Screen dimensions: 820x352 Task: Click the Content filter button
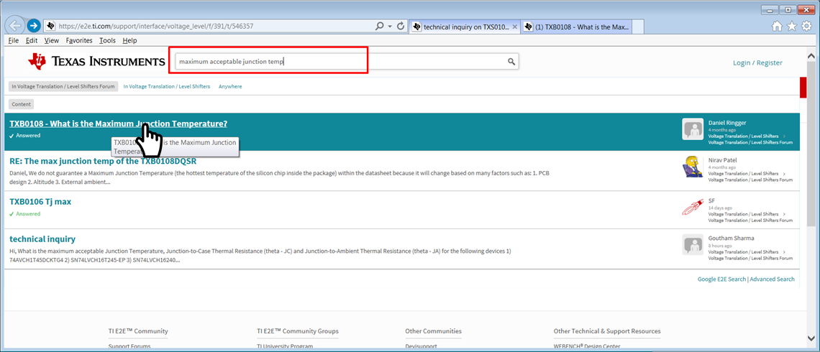tap(22, 104)
